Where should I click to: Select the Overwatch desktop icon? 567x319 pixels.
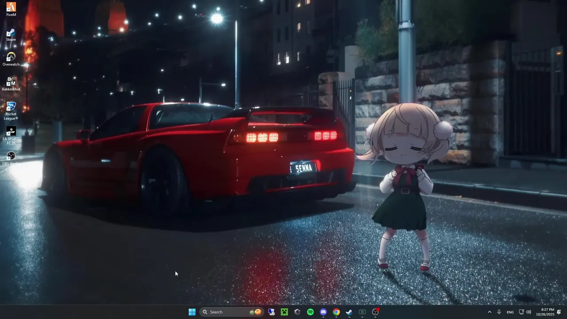11,59
